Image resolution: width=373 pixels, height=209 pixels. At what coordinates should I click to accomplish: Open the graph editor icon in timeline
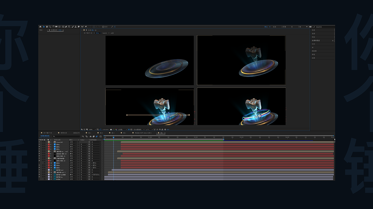101,136
